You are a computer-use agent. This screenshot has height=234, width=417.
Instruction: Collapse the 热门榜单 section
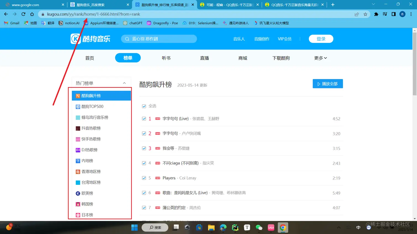(124, 83)
